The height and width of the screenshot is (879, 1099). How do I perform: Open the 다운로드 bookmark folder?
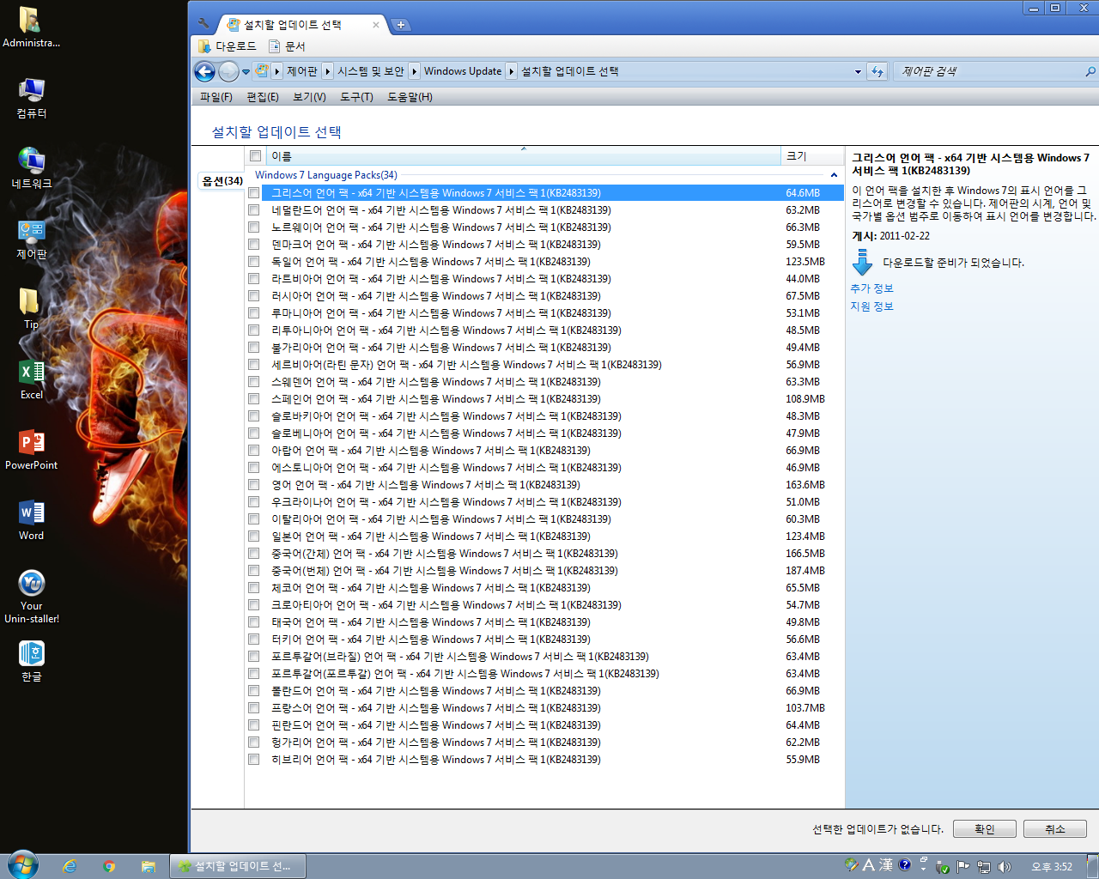coord(228,46)
